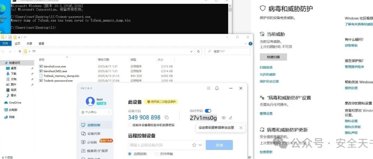Sort files by 修改日期 column
The height and width of the screenshot is (159, 373).
click(104, 59)
